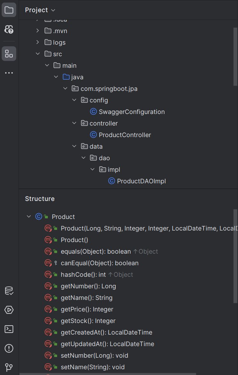
Task: Navigate to getPrice() method
Action: point(87,309)
